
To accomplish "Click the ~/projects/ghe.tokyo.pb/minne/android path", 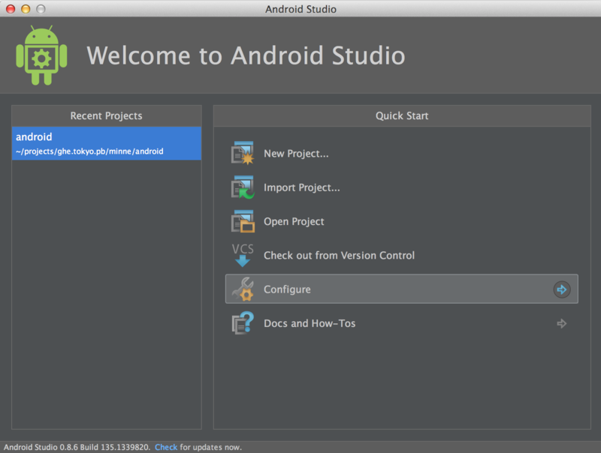I will coord(89,151).
